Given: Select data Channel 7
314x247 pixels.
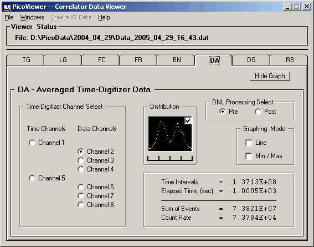Looking at the screenshot, I should click(x=81, y=196).
